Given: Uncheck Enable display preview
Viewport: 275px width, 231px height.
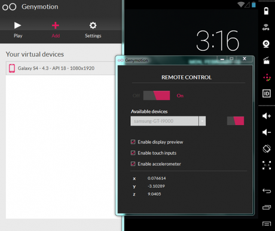Looking at the screenshot, I should point(133,142).
